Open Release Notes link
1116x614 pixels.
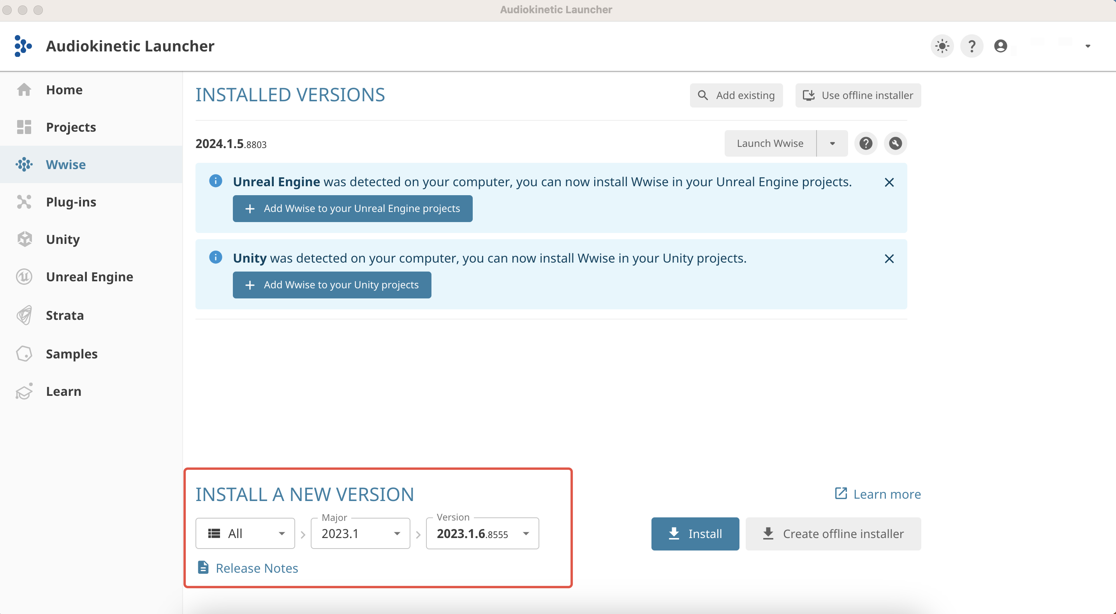(248, 568)
